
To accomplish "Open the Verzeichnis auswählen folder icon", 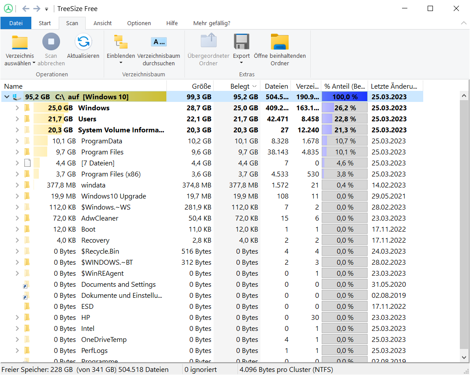I will coord(20,42).
